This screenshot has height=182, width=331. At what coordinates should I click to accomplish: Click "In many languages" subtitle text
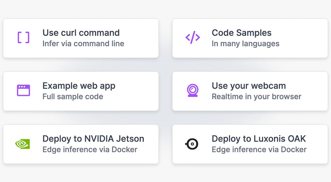pyautogui.click(x=245, y=44)
